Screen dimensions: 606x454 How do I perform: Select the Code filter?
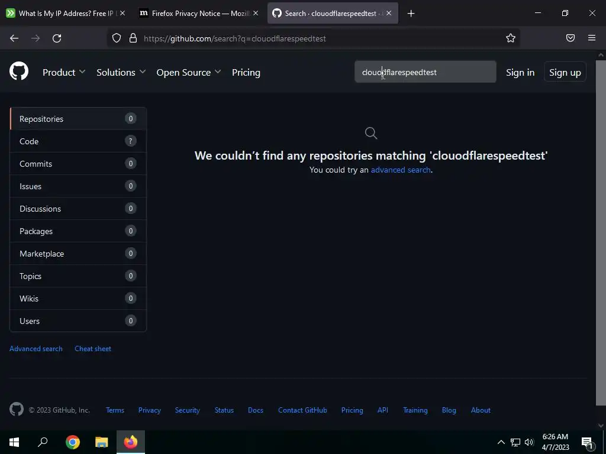pyautogui.click(x=78, y=141)
